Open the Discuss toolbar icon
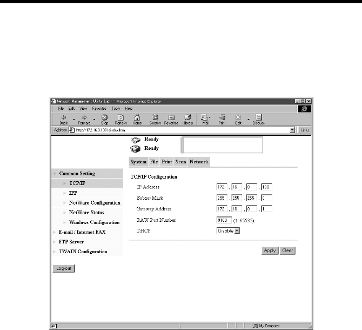The image size is (362, 330). [259, 117]
